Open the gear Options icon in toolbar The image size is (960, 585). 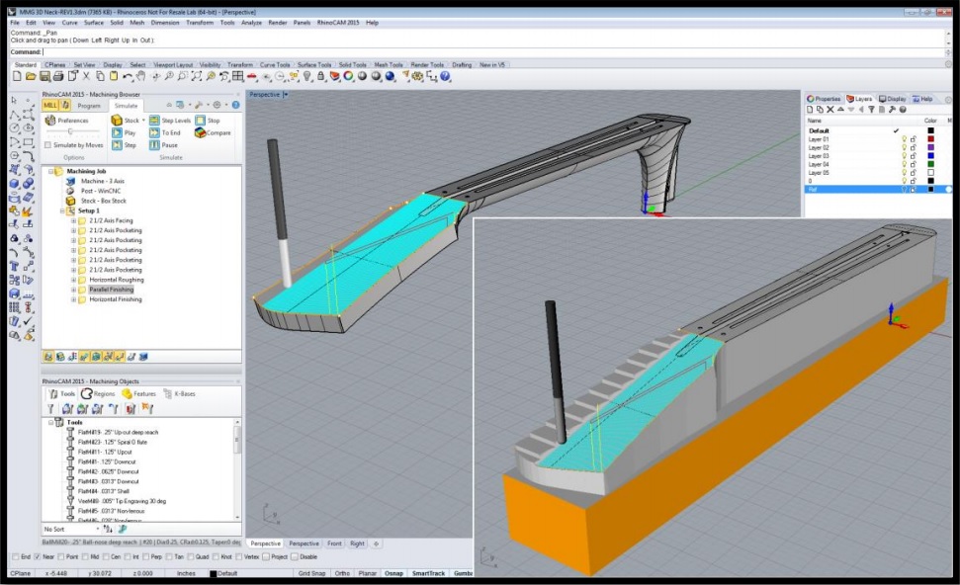coord(417,76)
